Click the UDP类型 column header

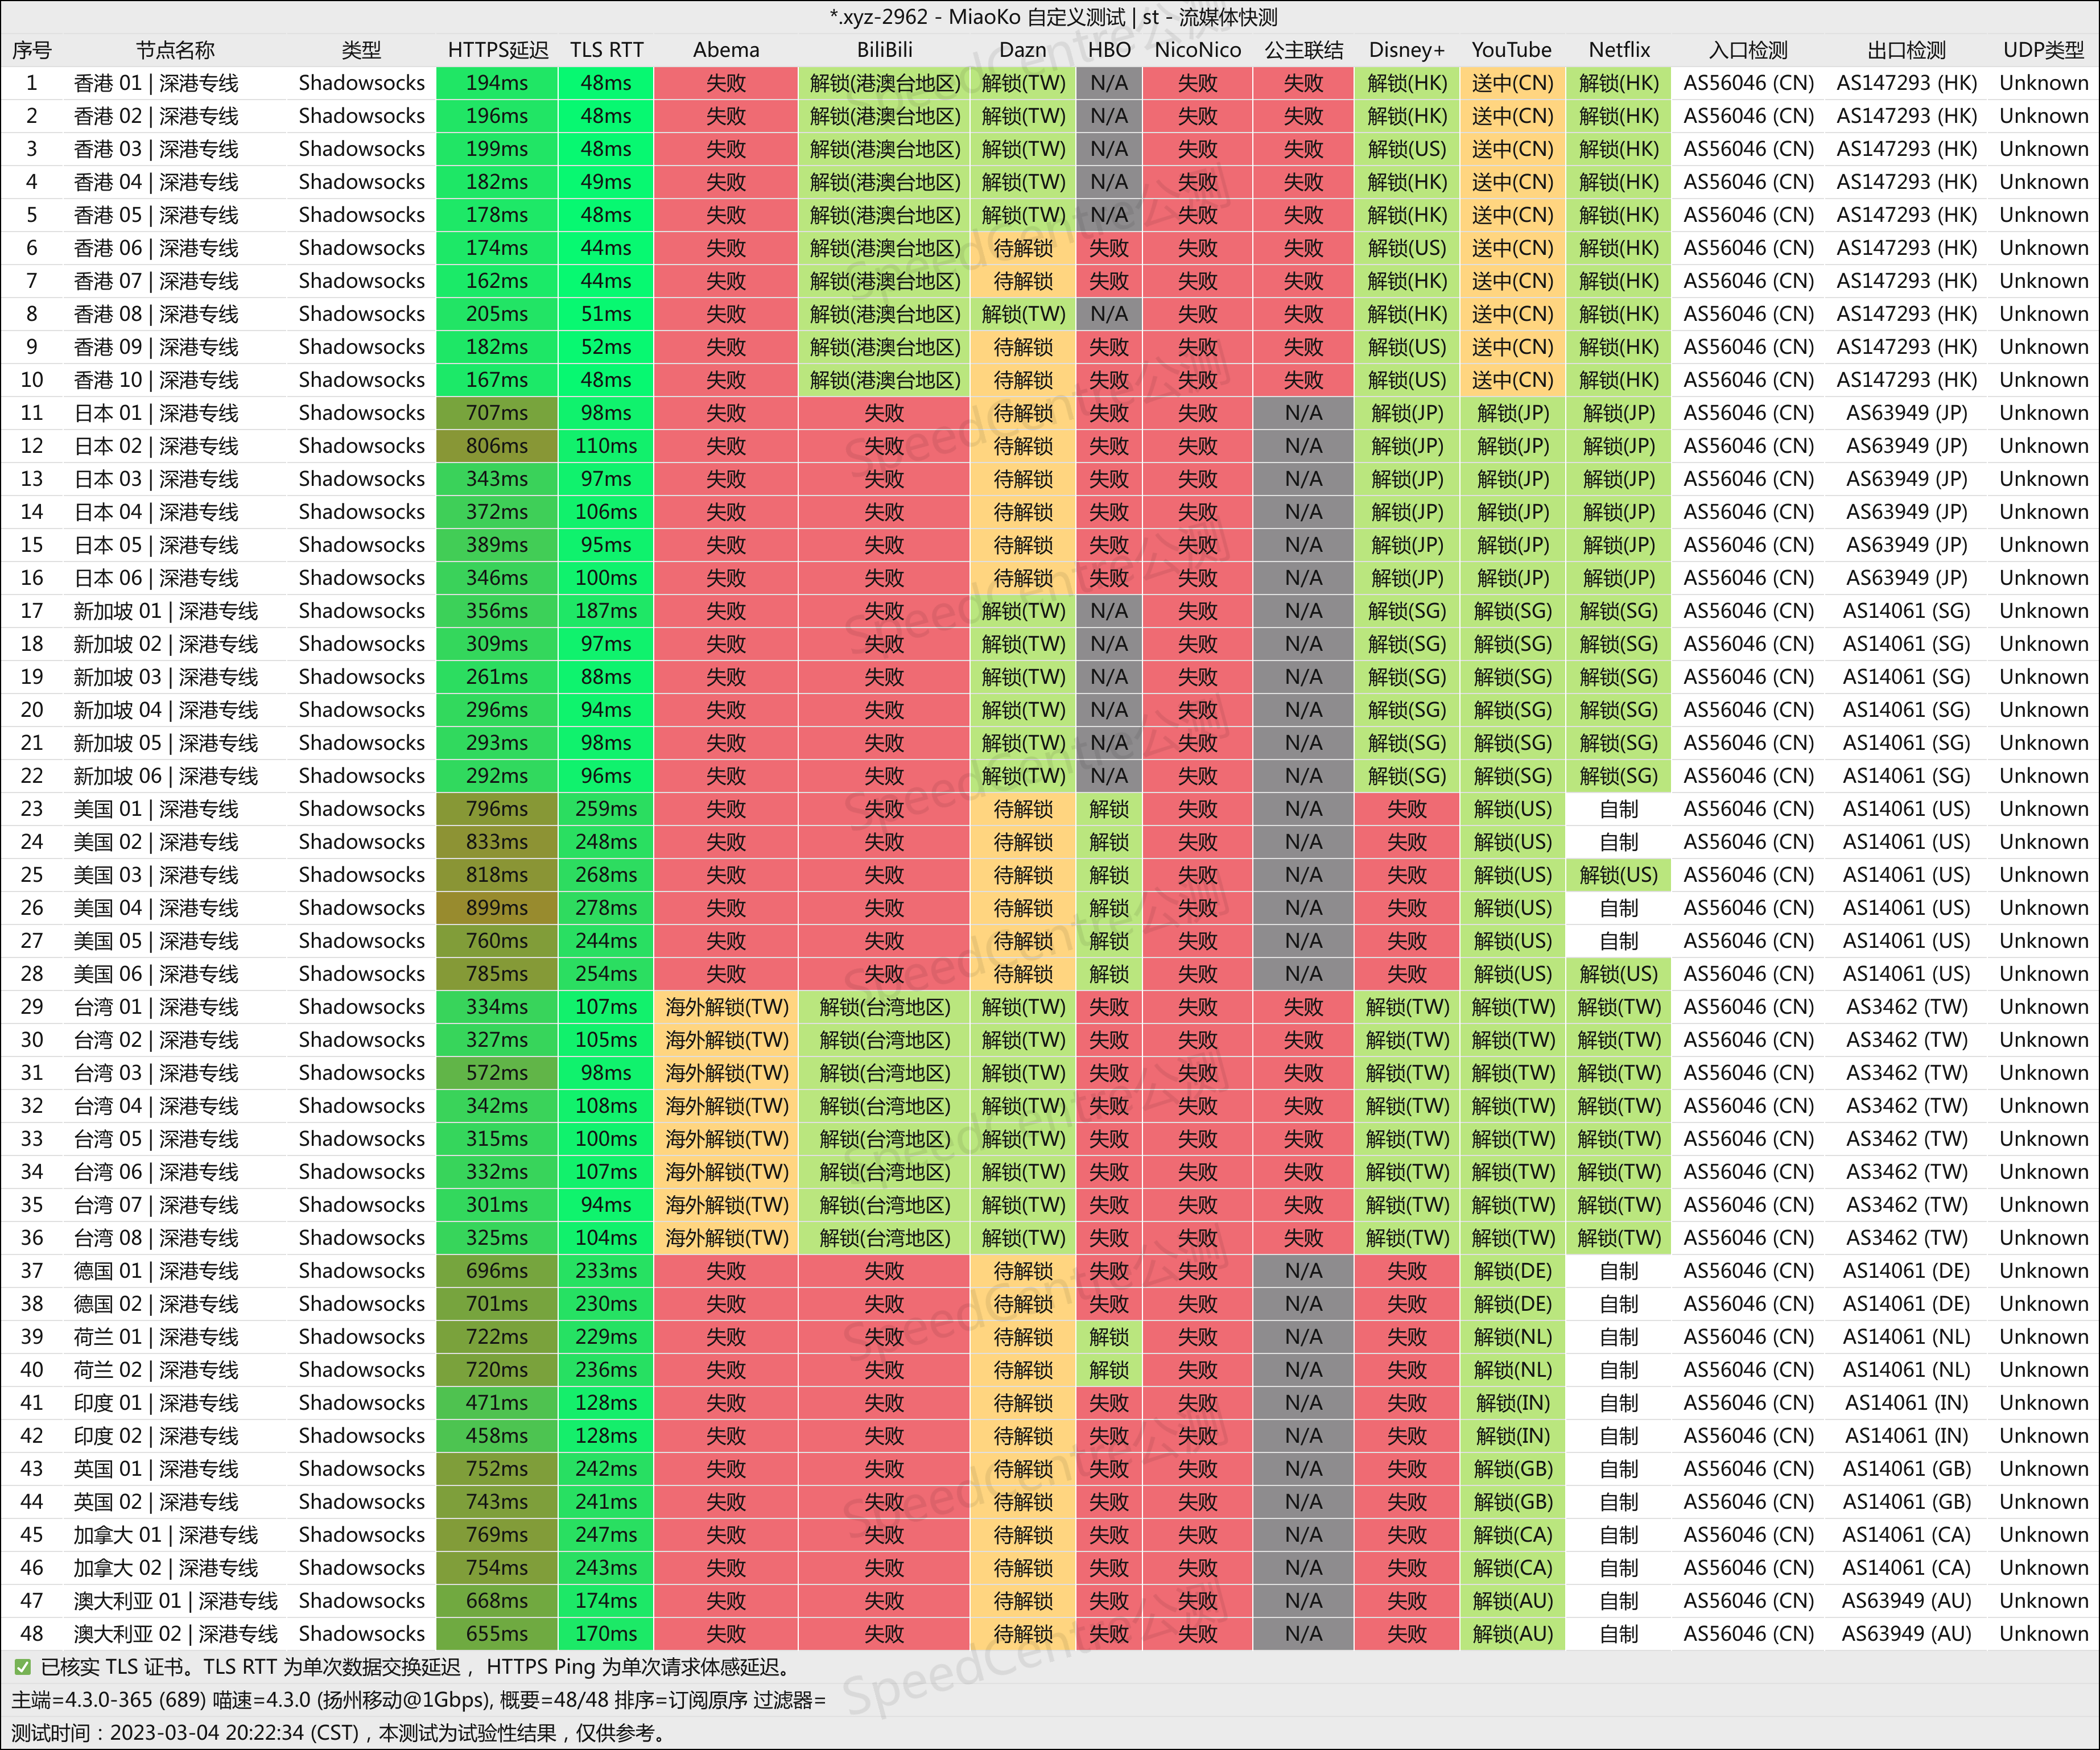click(x=2043, y=50)
